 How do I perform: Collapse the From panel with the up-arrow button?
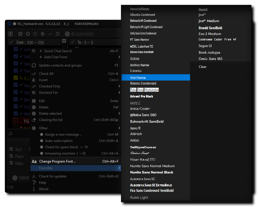tap(64, 41)
